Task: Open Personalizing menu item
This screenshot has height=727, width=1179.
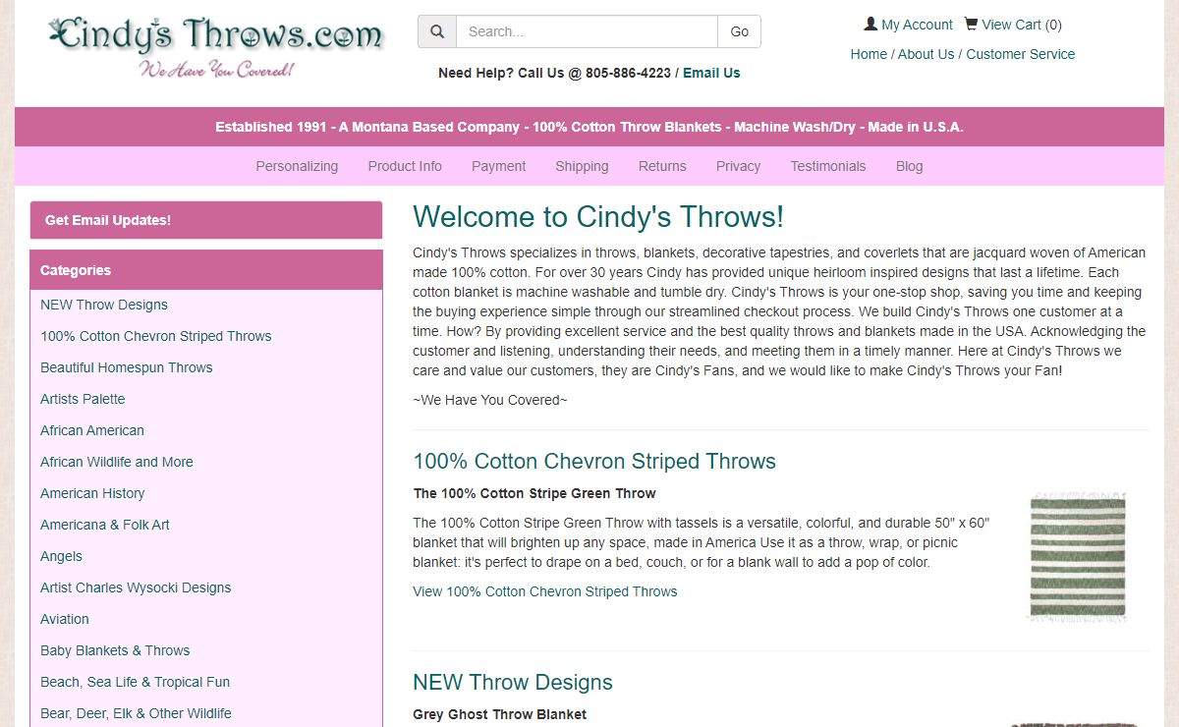Action: pyautogui.click(x=297, y=166)
